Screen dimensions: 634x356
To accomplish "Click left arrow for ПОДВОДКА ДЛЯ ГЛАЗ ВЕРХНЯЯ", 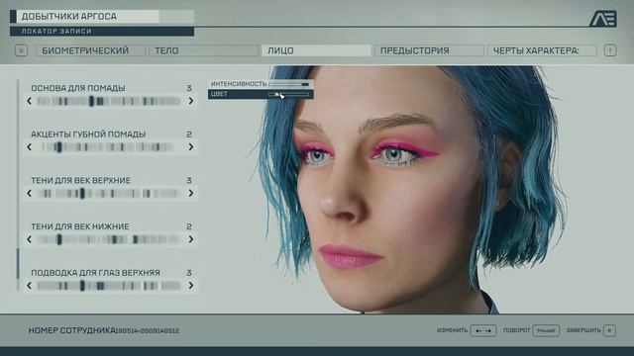I will (x=29, y=286).
